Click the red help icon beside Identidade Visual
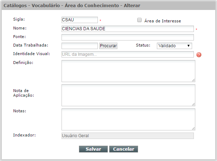This screenshot has width=217, height=161. [x=199, y=55]
